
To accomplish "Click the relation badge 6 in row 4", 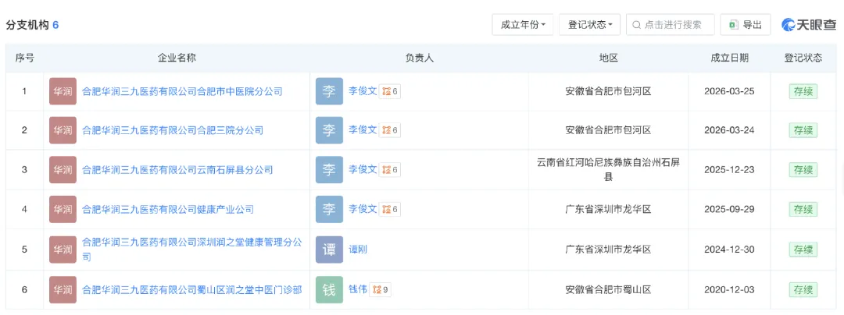I will click(390, 210).
